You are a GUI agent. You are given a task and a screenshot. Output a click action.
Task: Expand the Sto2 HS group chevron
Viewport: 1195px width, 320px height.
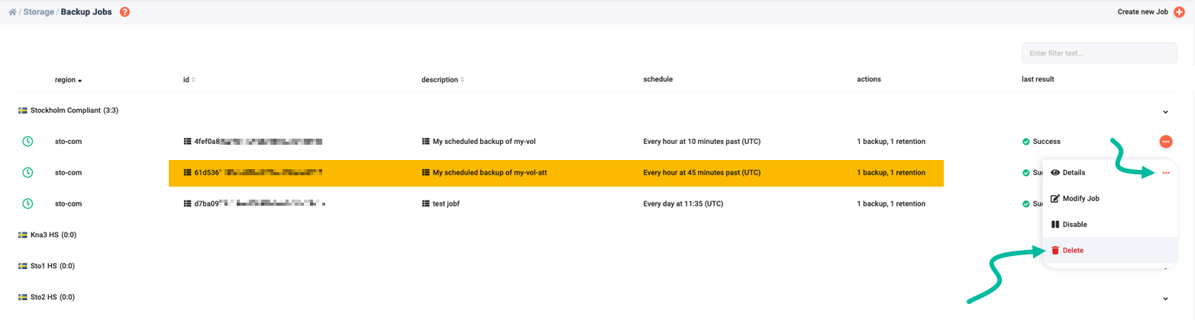(1165, 299)
